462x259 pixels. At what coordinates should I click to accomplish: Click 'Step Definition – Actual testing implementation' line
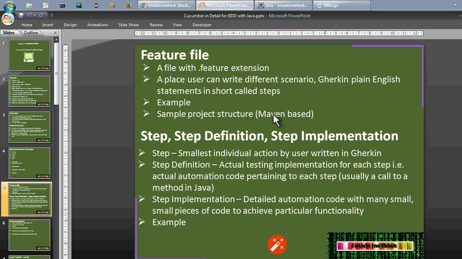pyautogui.click(x=278, y=164)
